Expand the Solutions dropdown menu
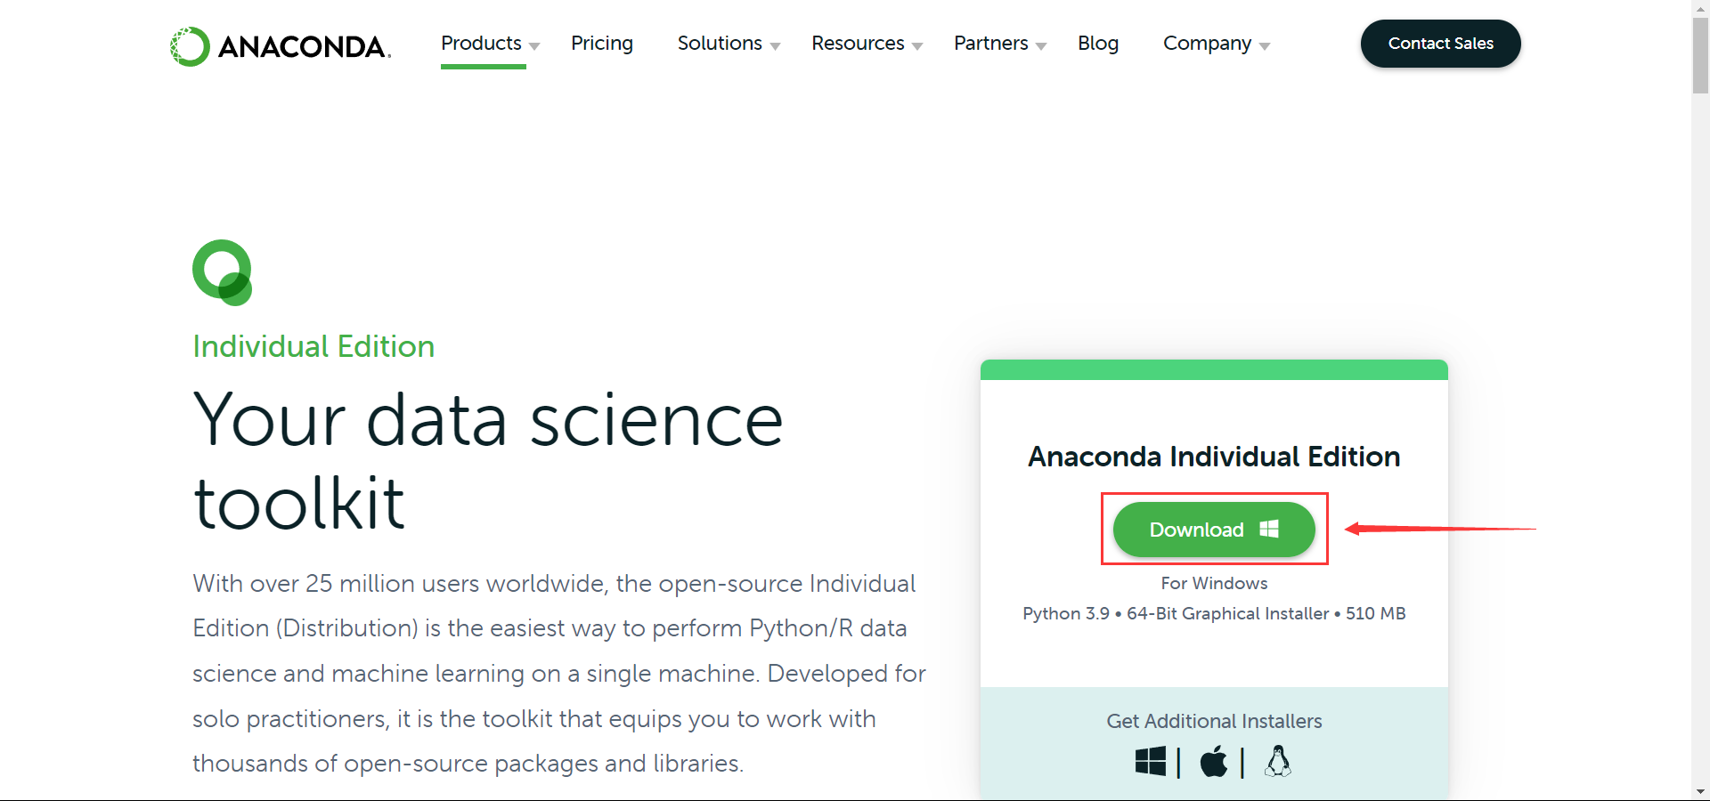Viewport: 1710px width, 801px height. pos(728,44)
